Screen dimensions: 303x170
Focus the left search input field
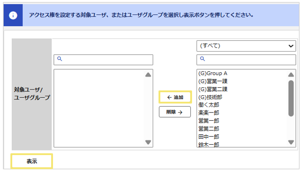103,60
